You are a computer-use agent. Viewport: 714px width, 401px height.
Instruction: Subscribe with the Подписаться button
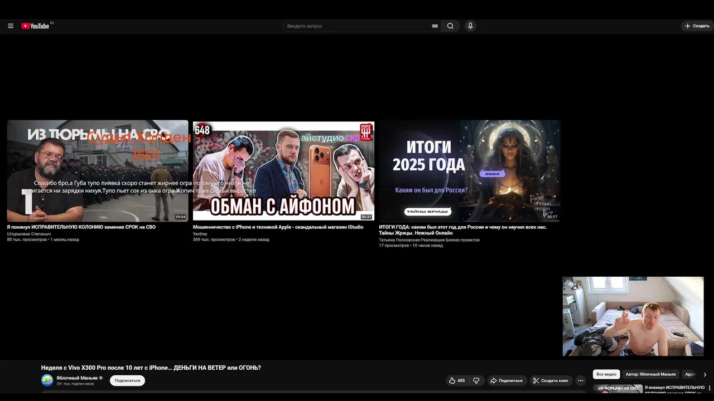click(x=127, y=380)
